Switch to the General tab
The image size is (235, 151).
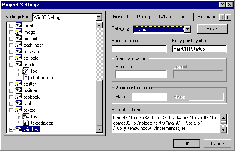coord(121,17)
